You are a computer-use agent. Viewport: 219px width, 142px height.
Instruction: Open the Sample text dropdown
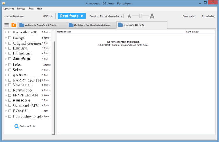[x=111, y=16]
